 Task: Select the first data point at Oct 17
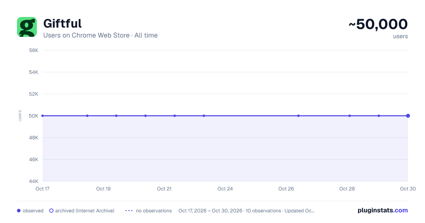click(42, 116)
